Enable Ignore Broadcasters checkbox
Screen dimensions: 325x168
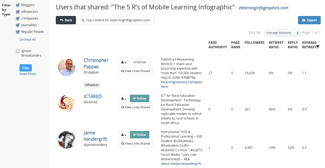point(18,51)
